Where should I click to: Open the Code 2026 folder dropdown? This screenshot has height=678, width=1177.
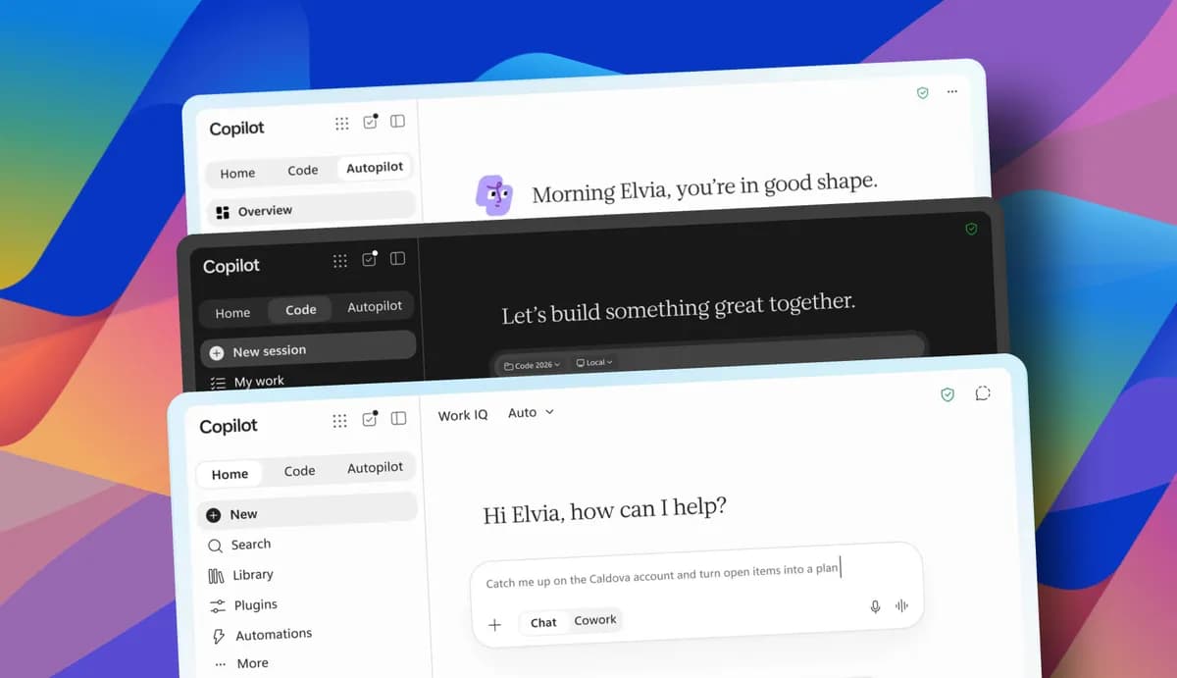pyautogui.click(x=532, y=365)
